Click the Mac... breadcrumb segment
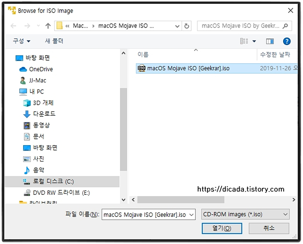The width and height of the screenshot is (303, 244). coord(80,26)
